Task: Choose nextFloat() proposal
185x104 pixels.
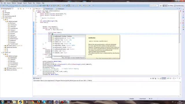Action: 69,40
